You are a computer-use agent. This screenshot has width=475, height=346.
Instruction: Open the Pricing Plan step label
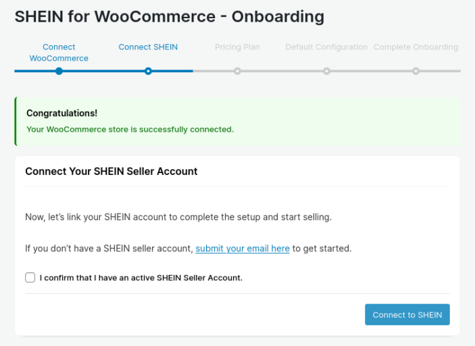coord(237,47)
